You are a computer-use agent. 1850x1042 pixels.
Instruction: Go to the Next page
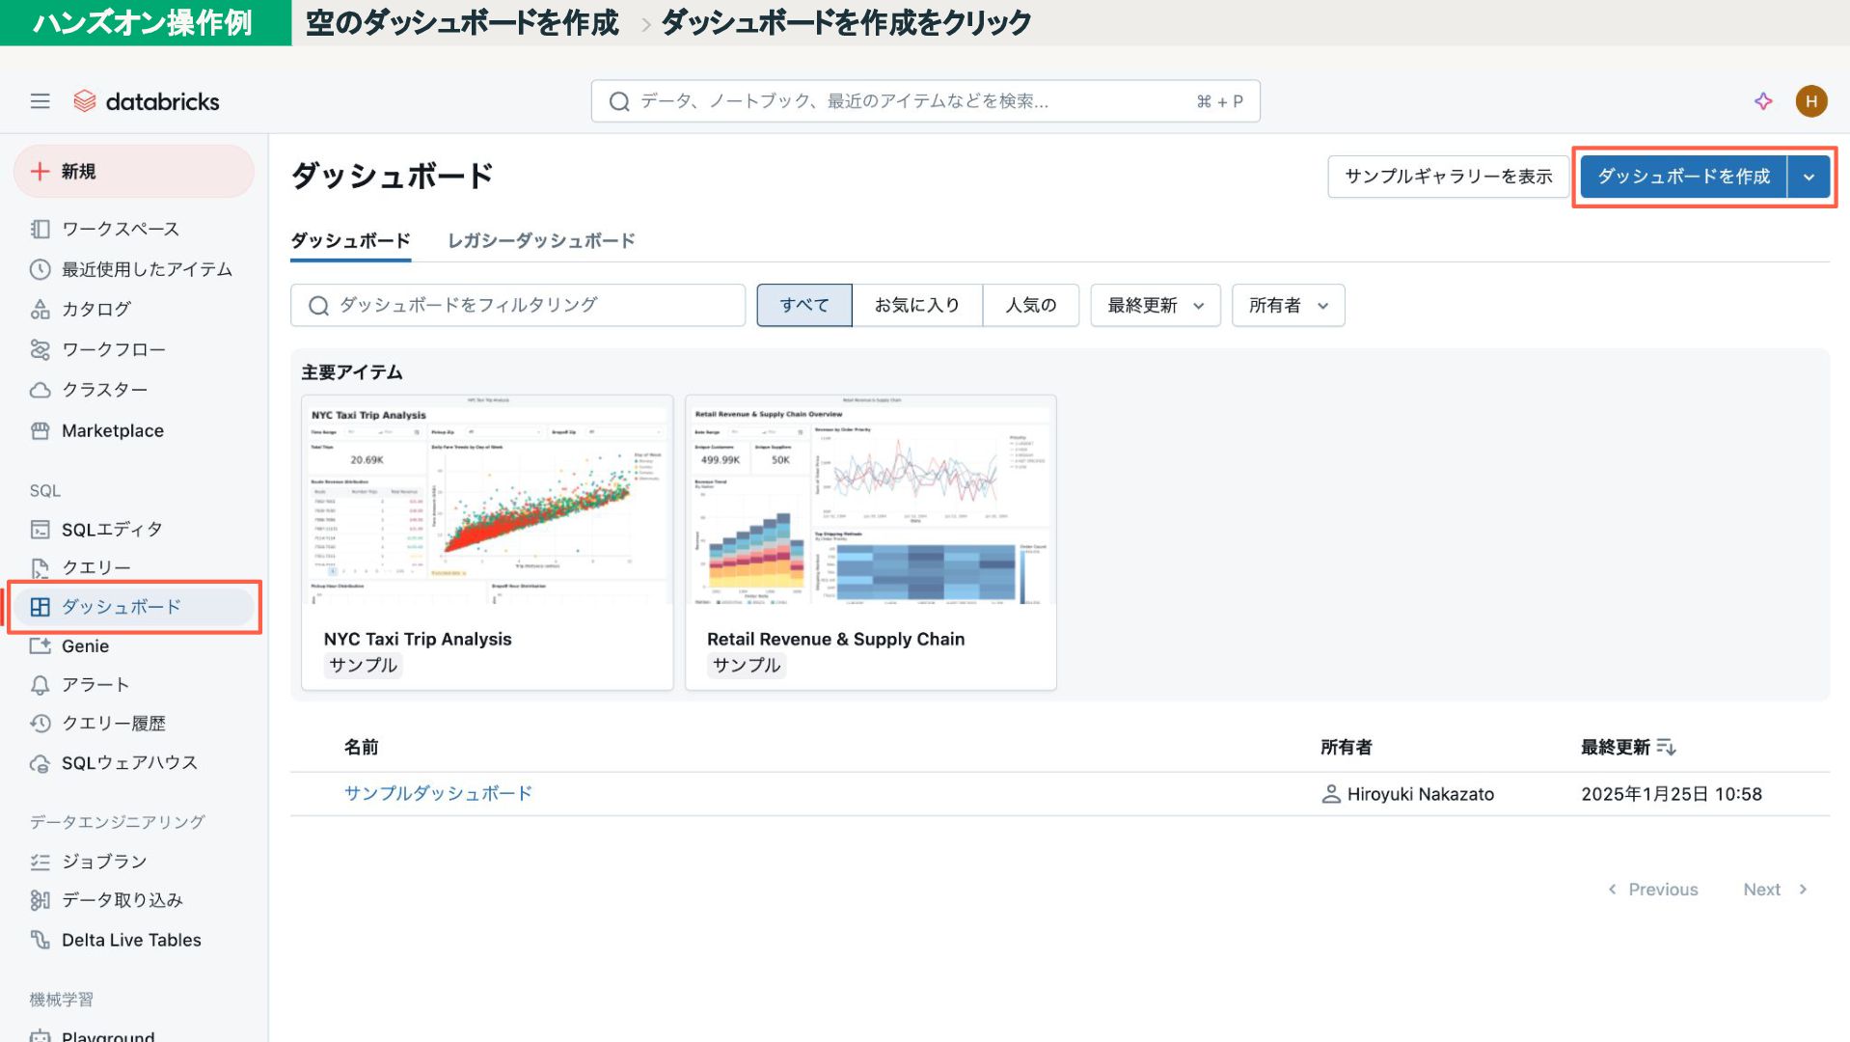click(x=1775, y=890)
